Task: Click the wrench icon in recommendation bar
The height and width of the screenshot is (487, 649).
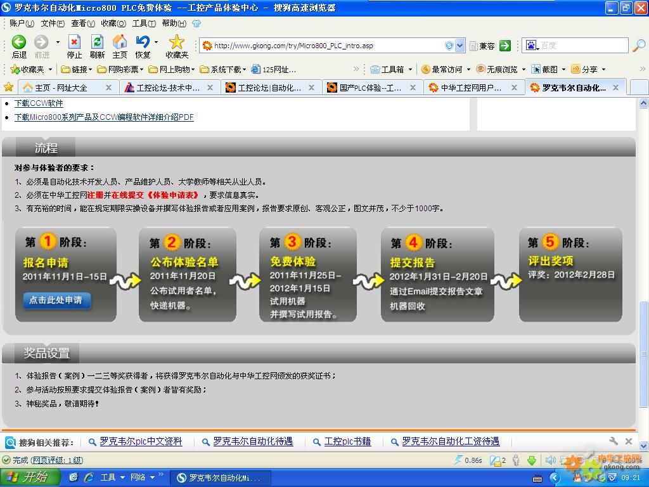Action: pos(614,441)
